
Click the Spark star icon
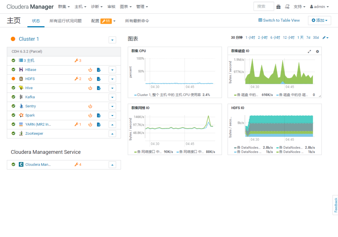21,115
